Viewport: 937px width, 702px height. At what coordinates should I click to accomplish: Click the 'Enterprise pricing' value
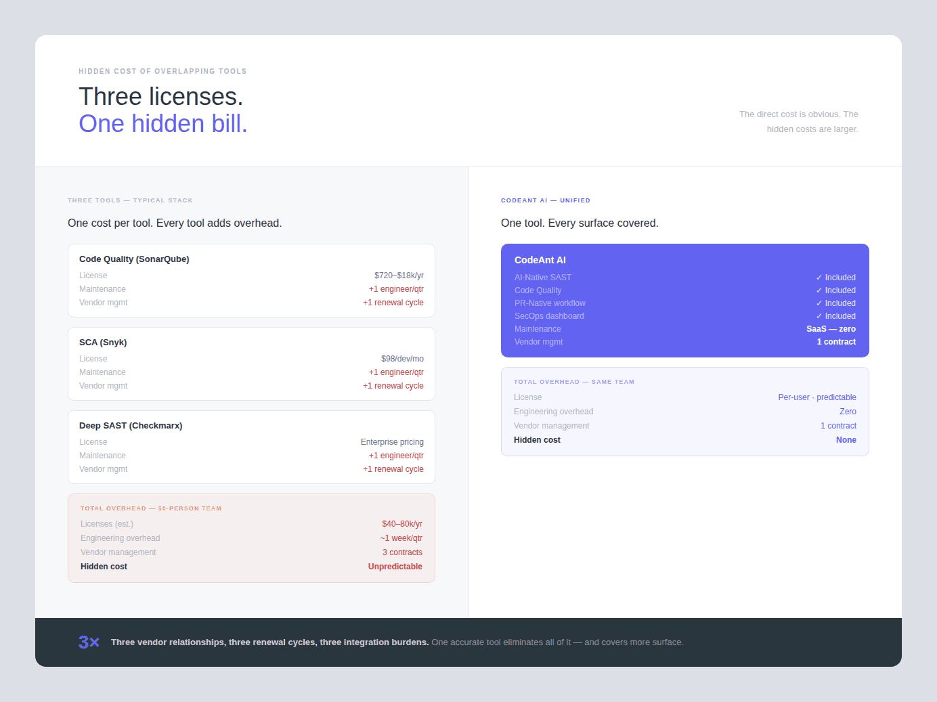point(392,442)
